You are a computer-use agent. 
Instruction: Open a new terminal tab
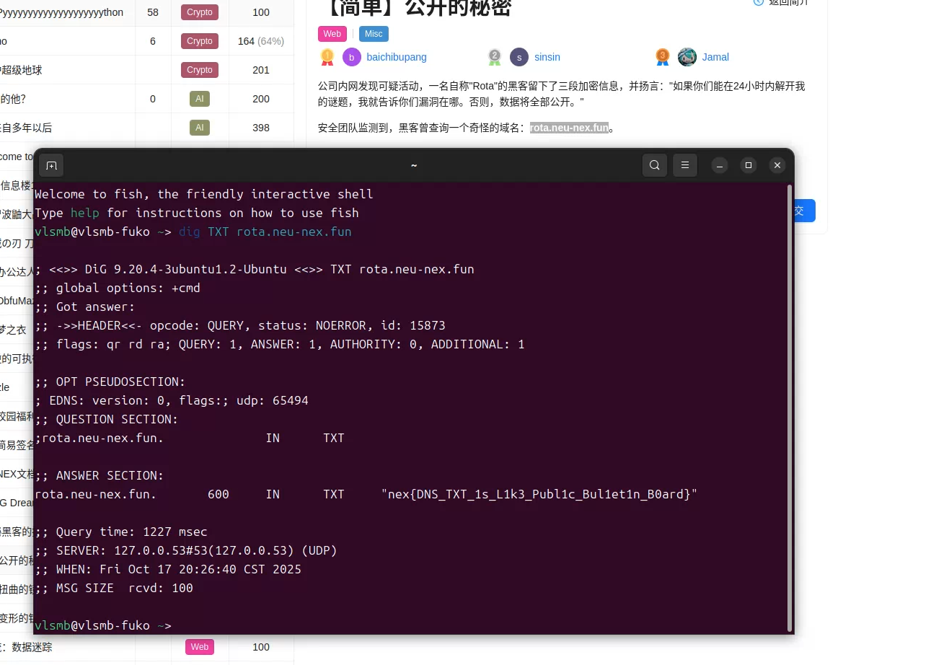pos(51,165)
